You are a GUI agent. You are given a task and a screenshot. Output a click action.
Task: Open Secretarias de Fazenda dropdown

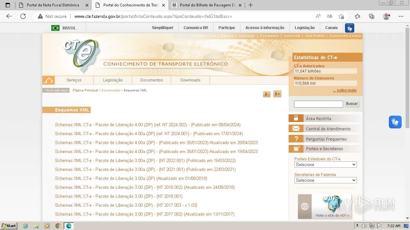click(x=325, y=180)
